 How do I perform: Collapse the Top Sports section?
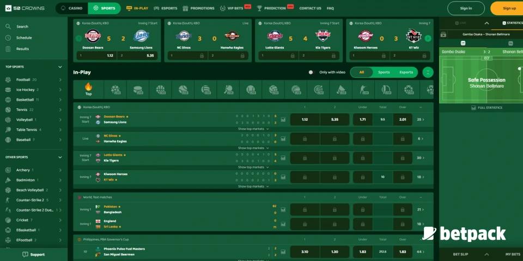[x=60, y=67]
